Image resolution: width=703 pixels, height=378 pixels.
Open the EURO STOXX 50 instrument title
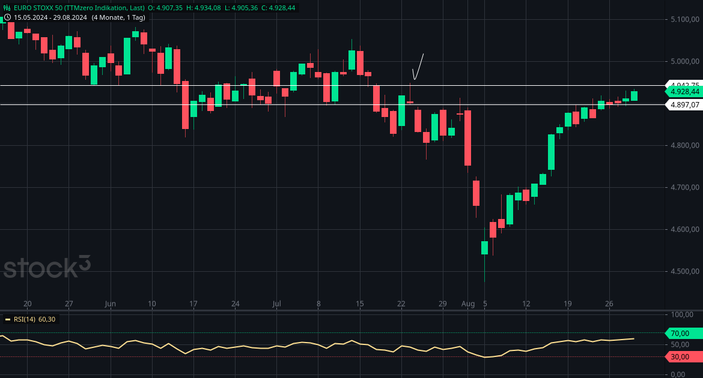[x=79, y=8]
